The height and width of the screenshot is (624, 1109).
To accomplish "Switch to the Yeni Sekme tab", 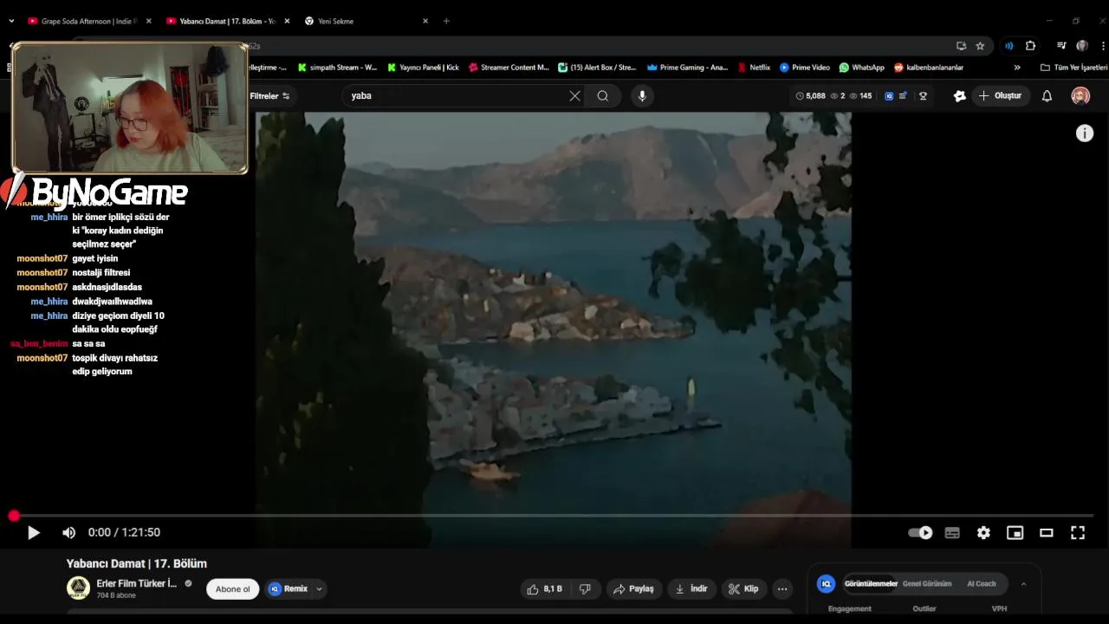I will (364, 21).
